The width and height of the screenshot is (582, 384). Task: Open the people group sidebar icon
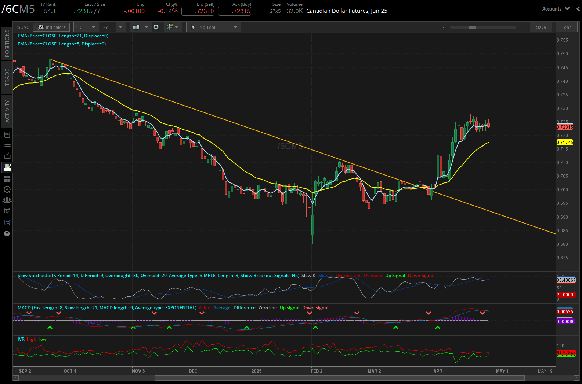7,200
